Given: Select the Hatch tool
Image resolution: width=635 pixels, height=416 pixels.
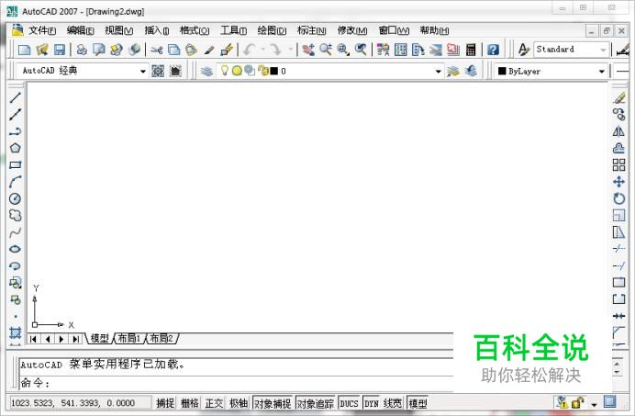Looking at the screenshot, I should (x=15, y=332).
